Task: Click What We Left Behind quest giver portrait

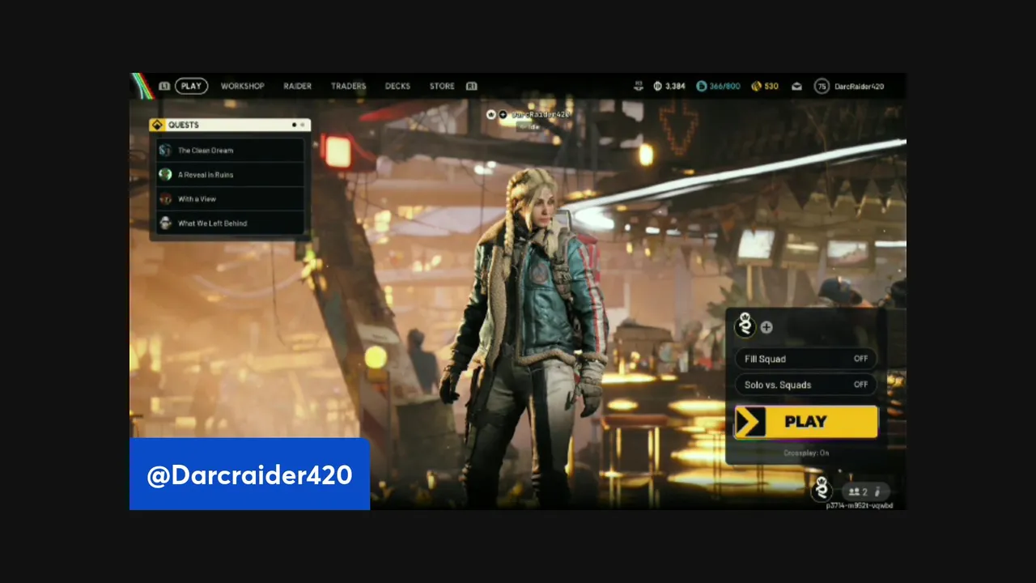Action: coord(165,223)
